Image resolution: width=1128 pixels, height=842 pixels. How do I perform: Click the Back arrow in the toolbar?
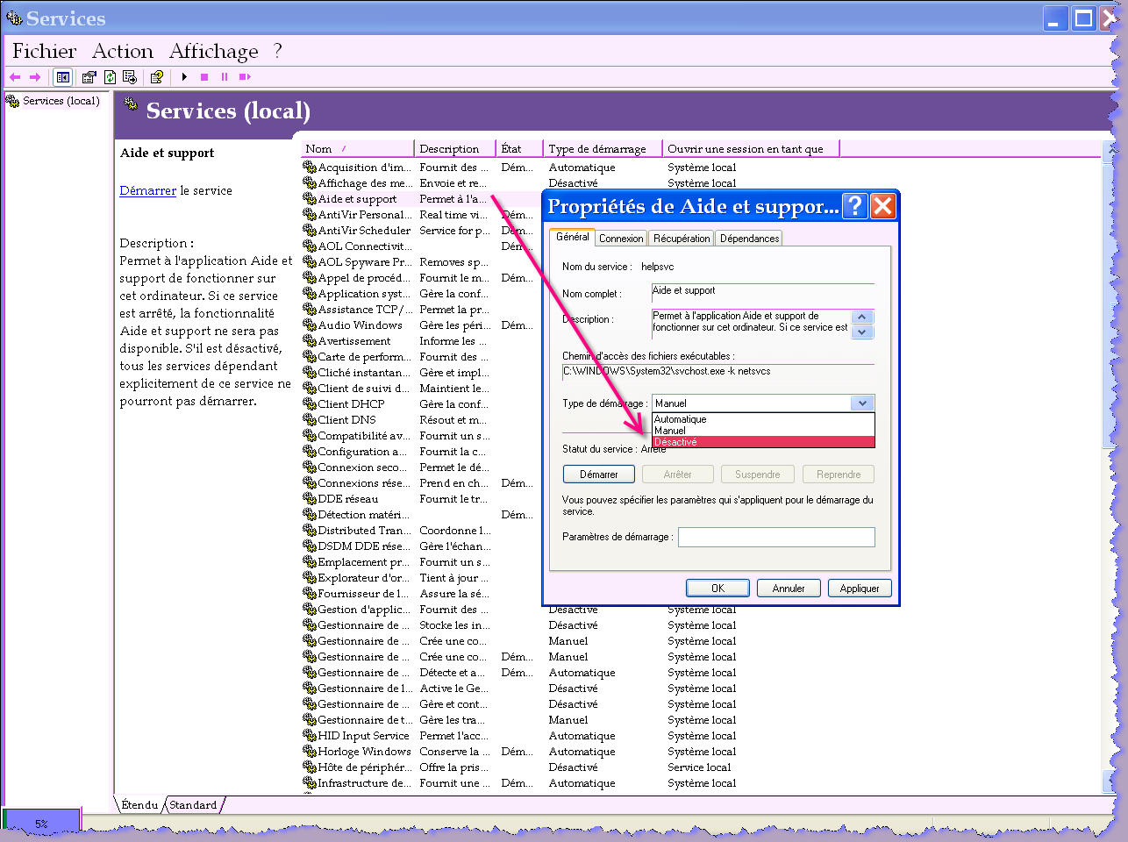(x=15, y=77)
